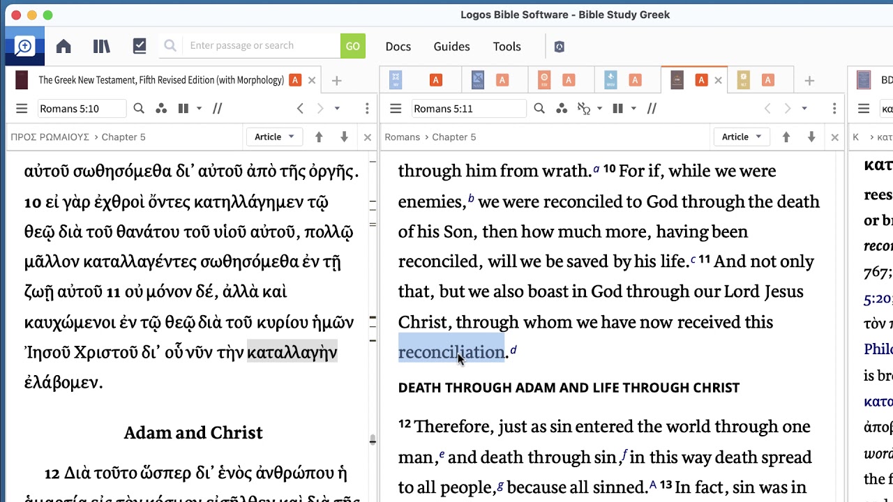
Task: Open the Docs menu
Action: point(398,47)
